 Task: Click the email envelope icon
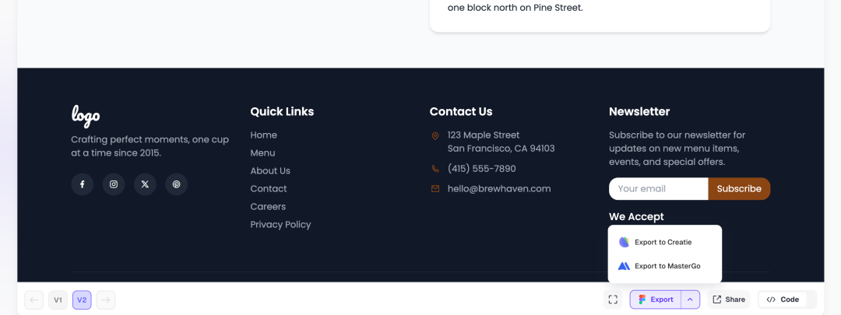(435, 188)
